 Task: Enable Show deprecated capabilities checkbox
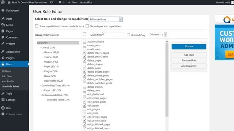click(x=87, y=26)
